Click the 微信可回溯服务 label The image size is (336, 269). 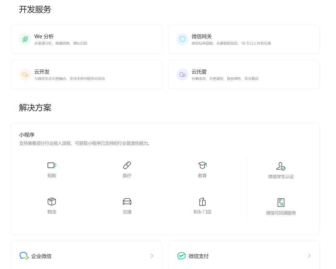[x=281, y=213]
